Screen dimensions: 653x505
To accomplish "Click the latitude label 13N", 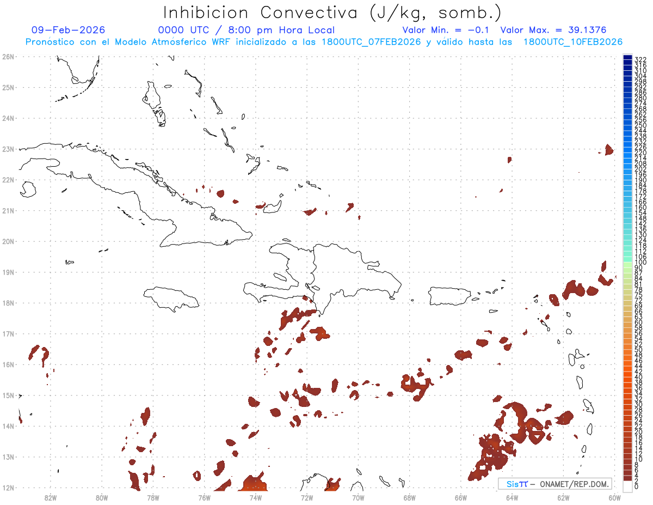I will [8, 457].
